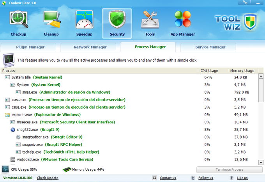265x182 pixels.
Task: Select the csrss.exe row using 3,5 MB
Action: 129,100
